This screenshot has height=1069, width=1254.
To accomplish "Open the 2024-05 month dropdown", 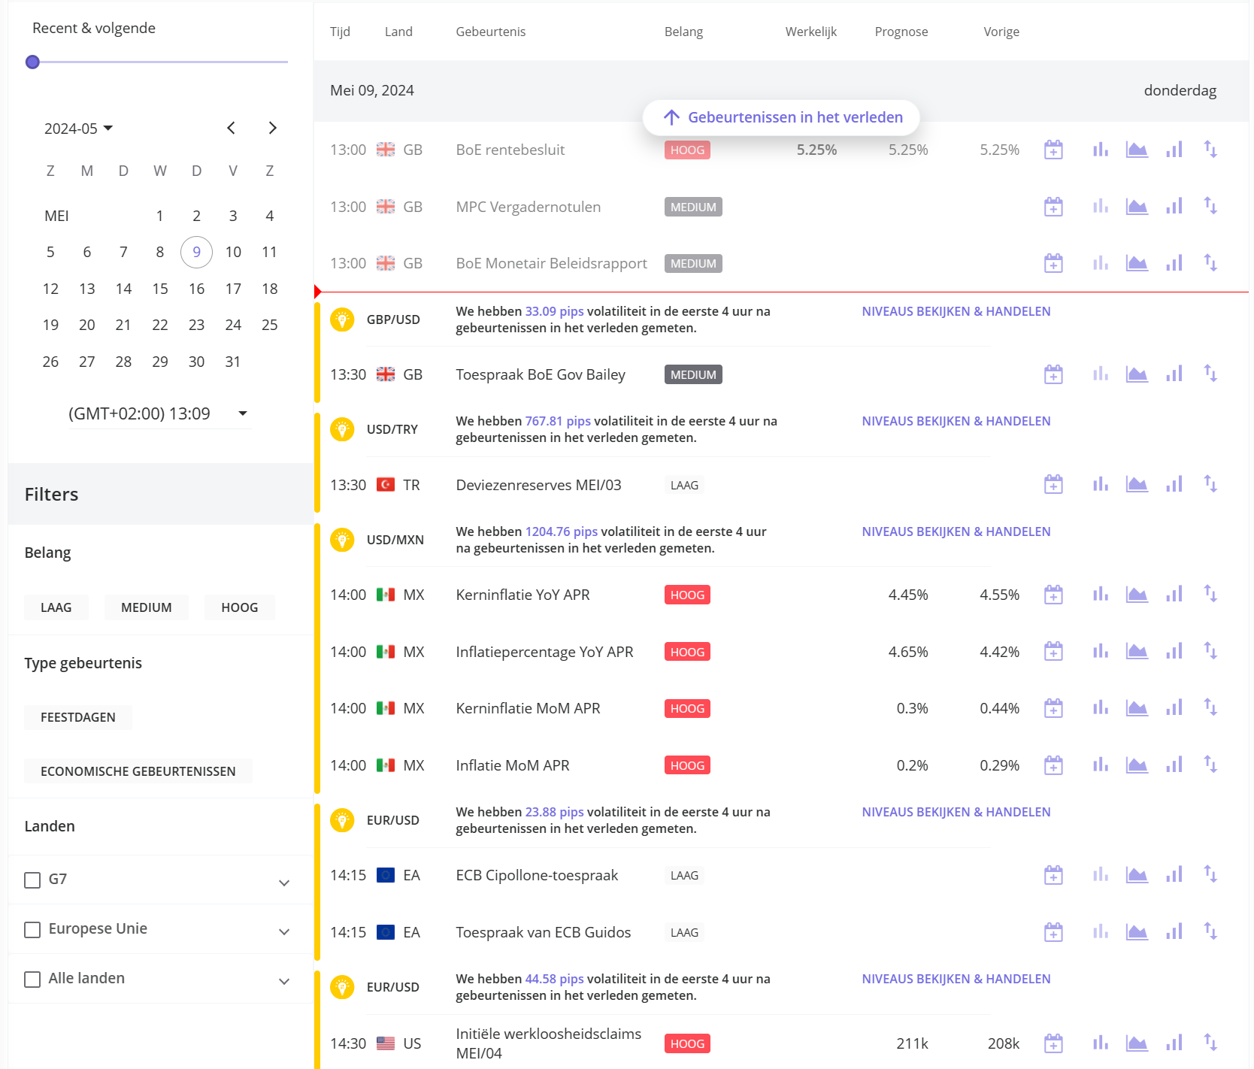I will tap(78, 129).
